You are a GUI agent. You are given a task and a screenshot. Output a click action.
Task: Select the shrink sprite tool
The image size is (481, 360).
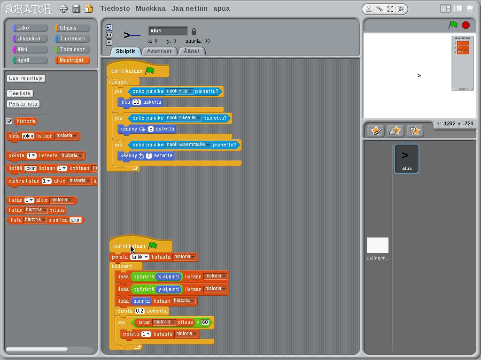pyautogui.click(x=401, y=9)
